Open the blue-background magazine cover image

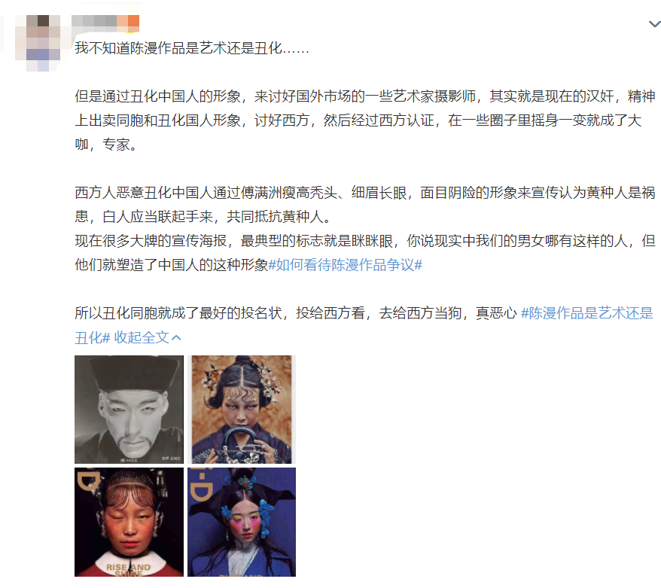click(x=242, y=522)
